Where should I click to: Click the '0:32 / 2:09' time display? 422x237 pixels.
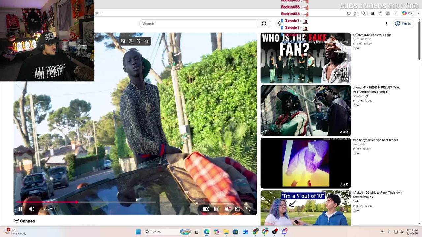click(49, 209)
